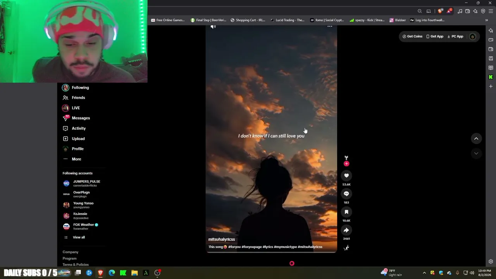This screenshot has height=279, width=496.
Task: Go to the next video with down arrow
Action: (x=476, y=153)
